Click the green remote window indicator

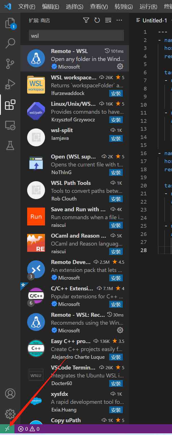(x=7, y=429)
